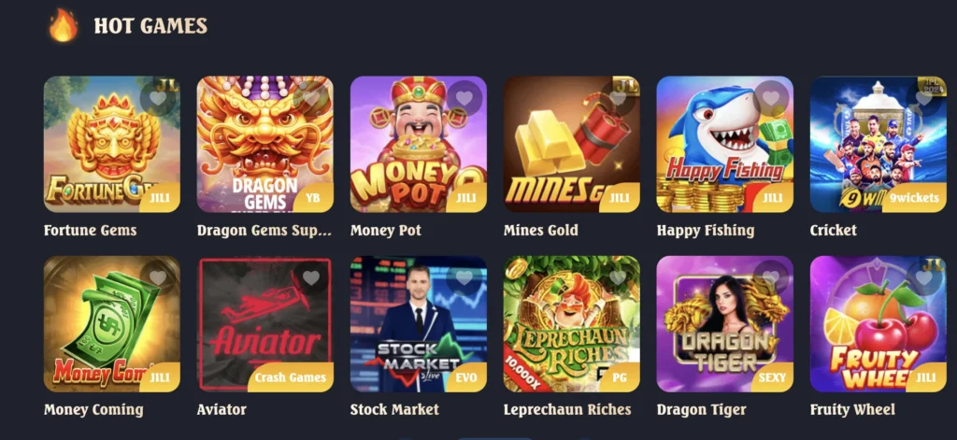Screen dimensions: 957x440
Task: Click the Happy Fishing title label
Action: point(706,230)
